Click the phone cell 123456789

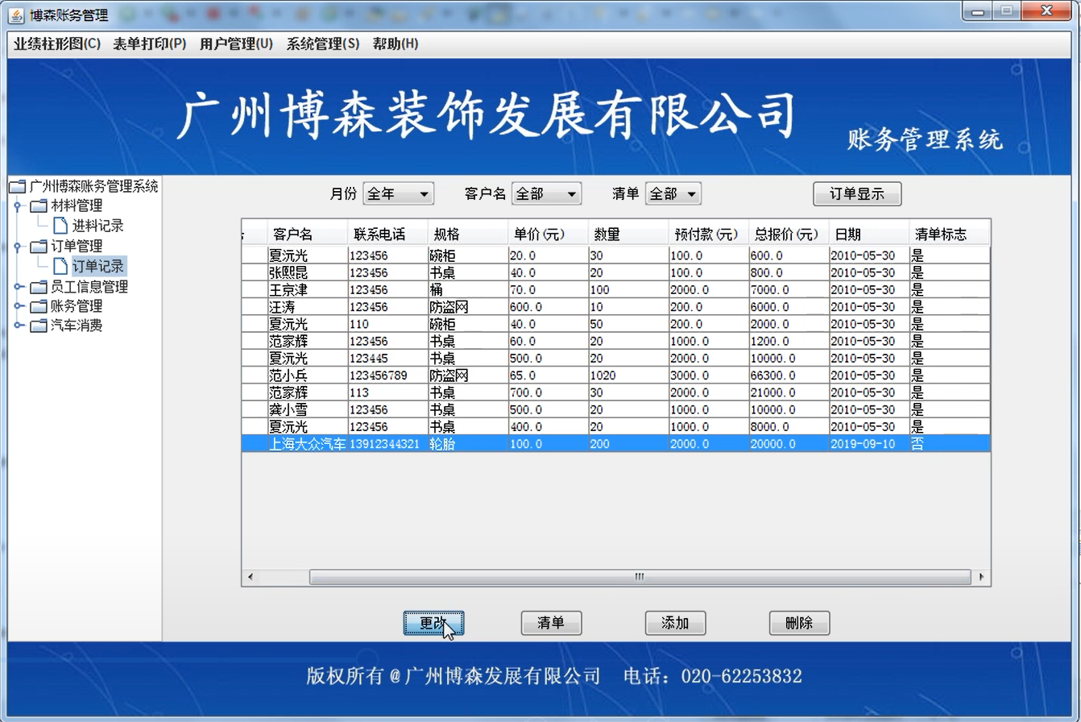coord(388,376)
